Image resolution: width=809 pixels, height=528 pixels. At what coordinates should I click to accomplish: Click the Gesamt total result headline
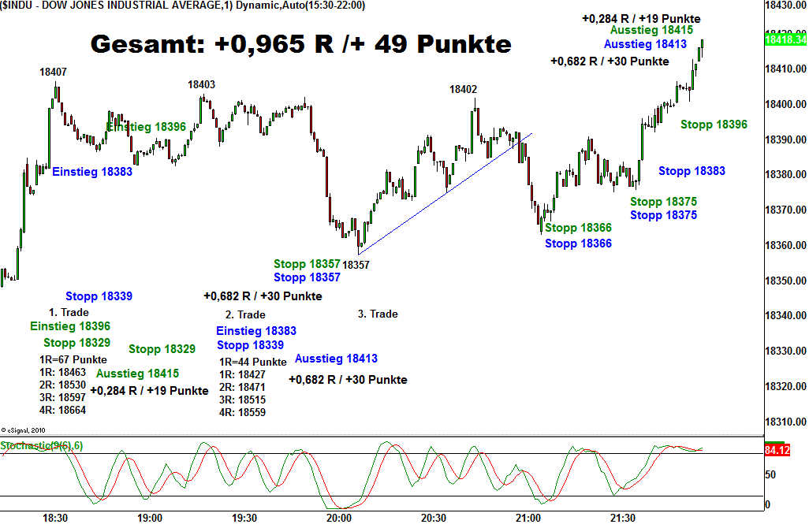pos(300,44)
